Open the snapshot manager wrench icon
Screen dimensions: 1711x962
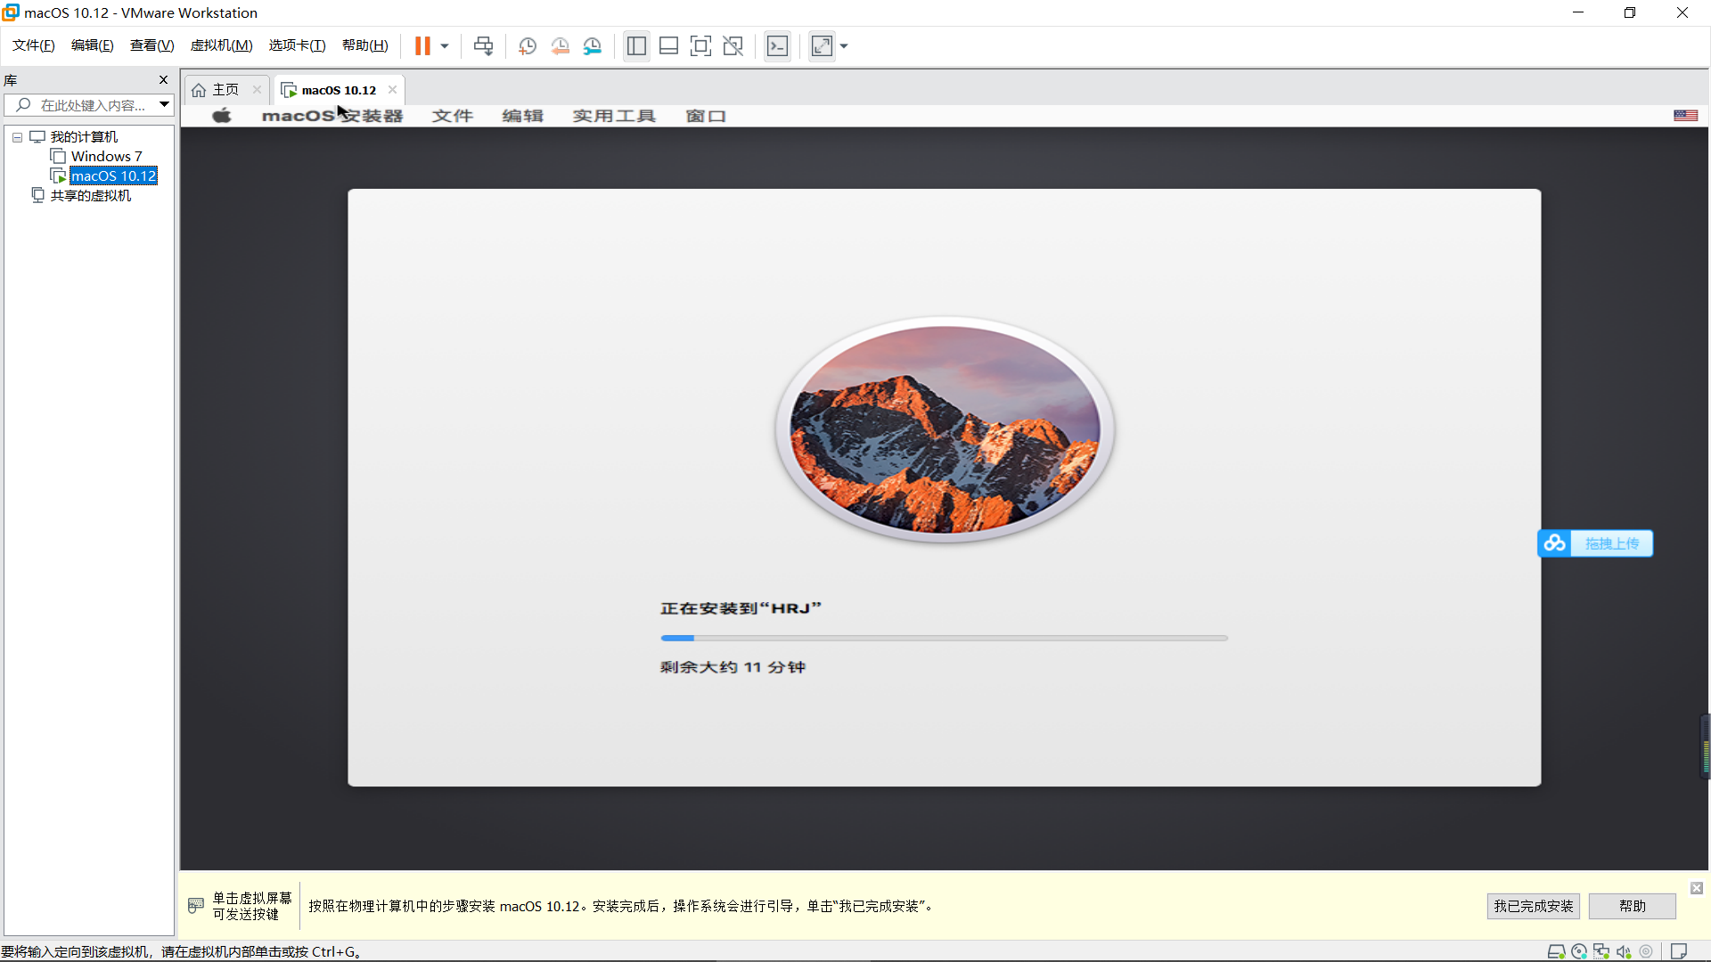pyautogui.click(x=593, y=46)
